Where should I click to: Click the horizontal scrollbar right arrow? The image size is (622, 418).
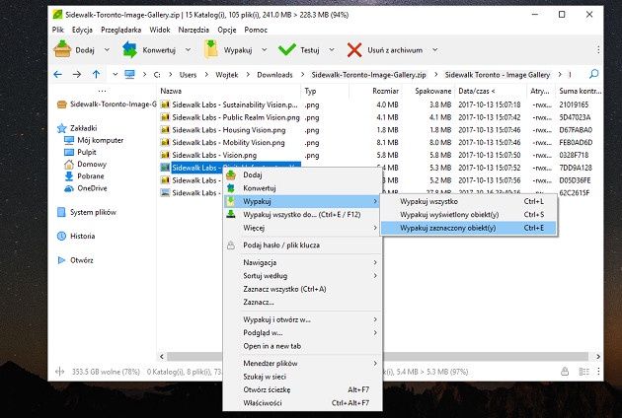pos(597,356)
